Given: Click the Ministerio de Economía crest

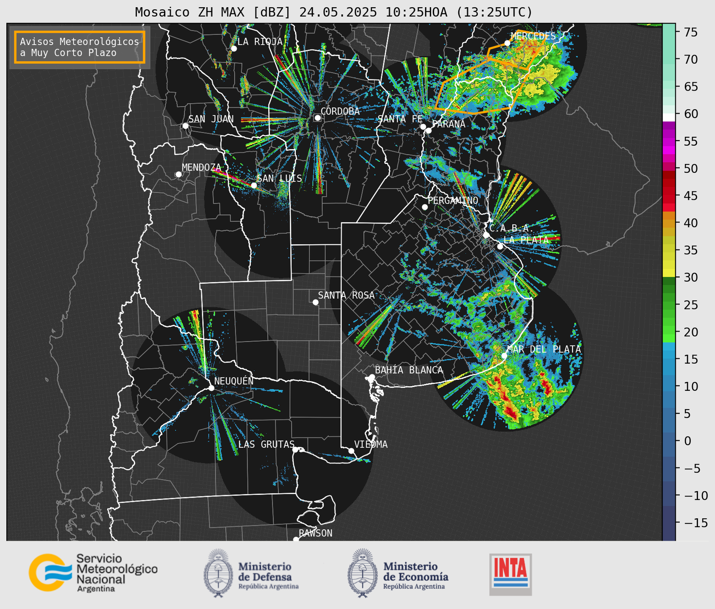Looking at the screenshot, I should click(x=362, y=573).
